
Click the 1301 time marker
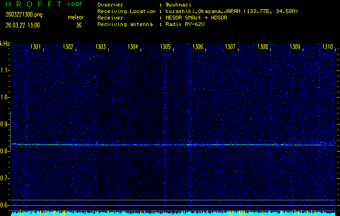[x=36, y=47]
